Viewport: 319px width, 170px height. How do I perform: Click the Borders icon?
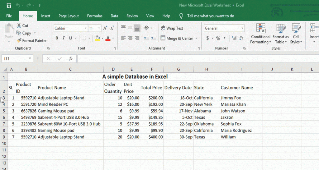tap(84, 38)
